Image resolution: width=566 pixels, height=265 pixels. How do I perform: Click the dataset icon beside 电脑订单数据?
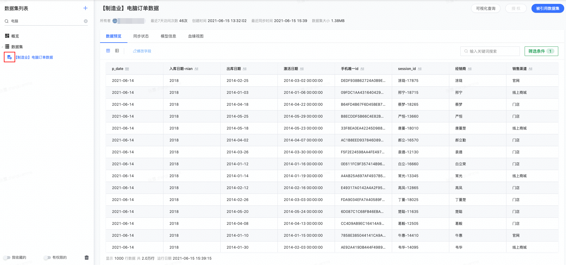tap(10, 57)
